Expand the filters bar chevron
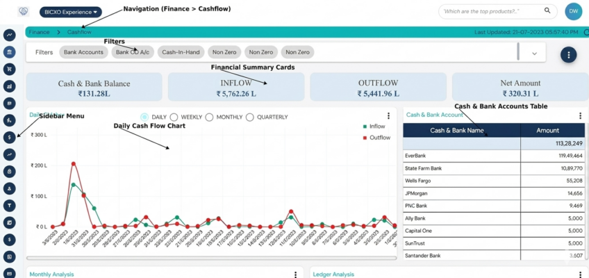 (534, 53)
